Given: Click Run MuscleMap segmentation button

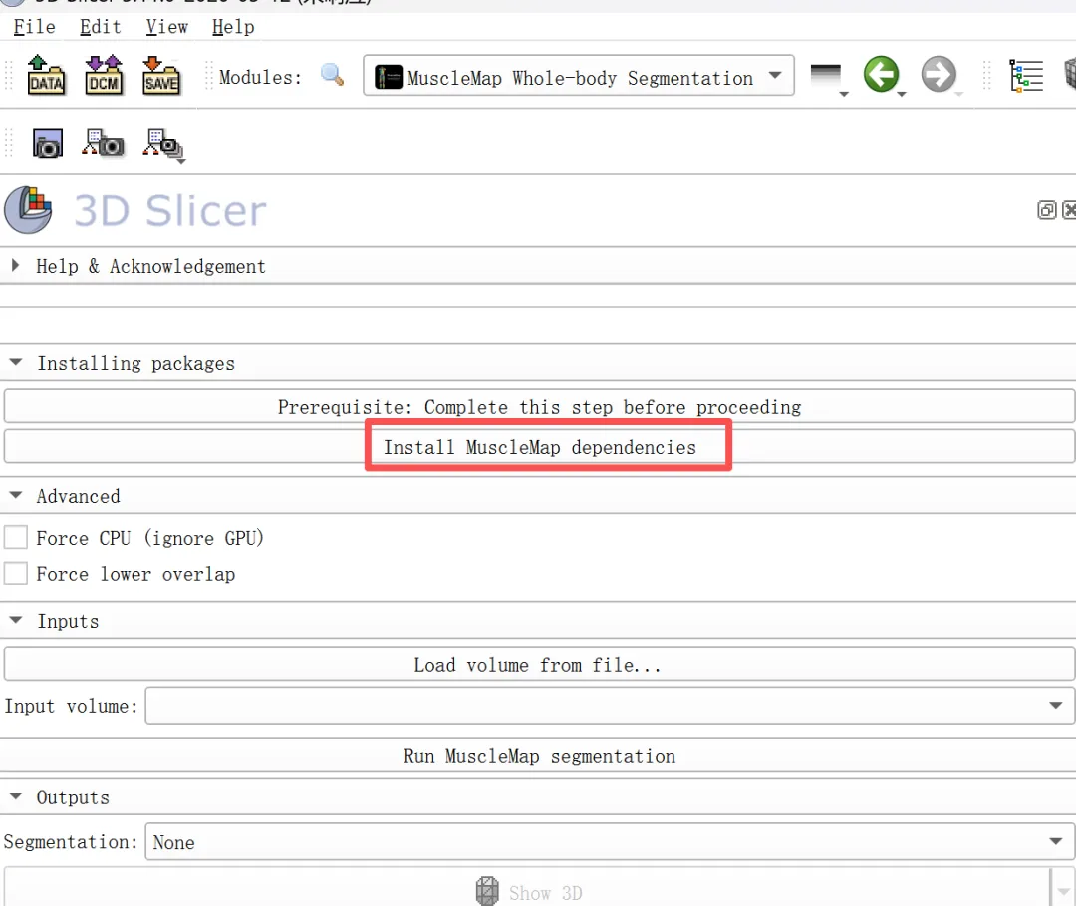Looking at the screenshot, I should pos(539,756).
